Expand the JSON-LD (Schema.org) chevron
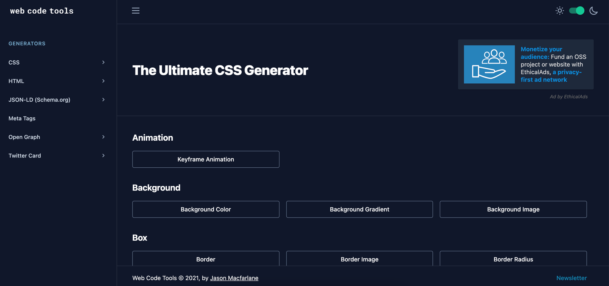Viewport: 609px width, 286px height. pos(103,100)
